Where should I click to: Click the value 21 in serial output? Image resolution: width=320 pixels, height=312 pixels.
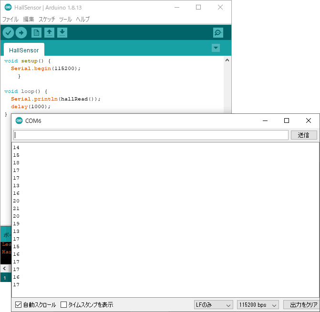tap(16, 209)
